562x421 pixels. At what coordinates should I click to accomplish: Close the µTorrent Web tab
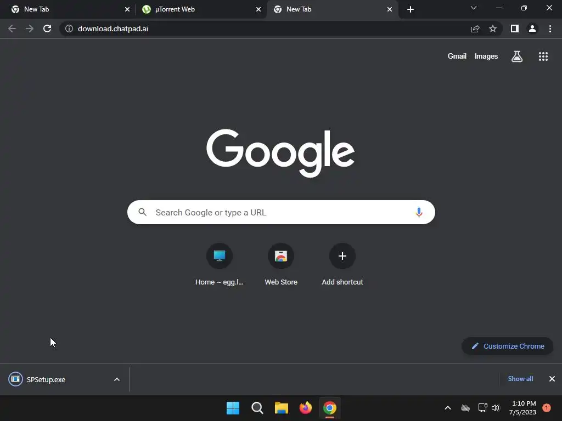(x=258, y=9)
